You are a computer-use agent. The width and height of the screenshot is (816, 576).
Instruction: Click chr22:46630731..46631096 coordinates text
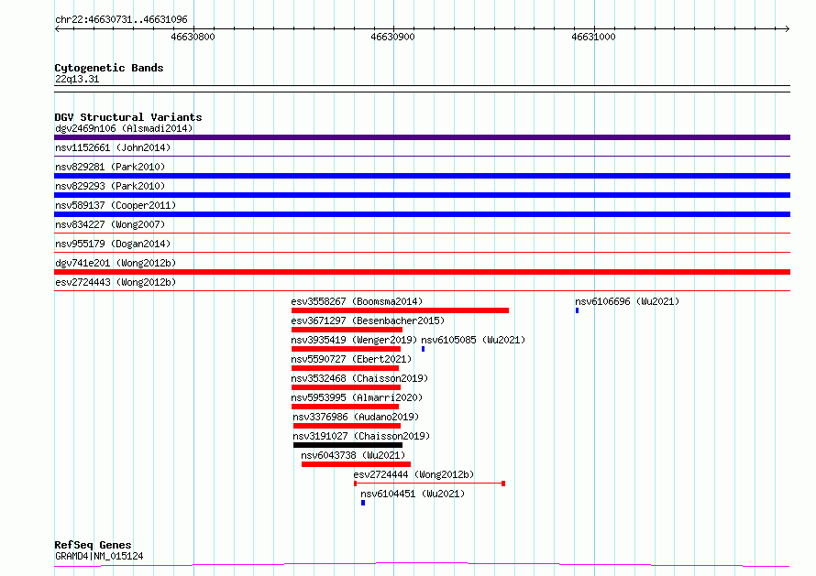pyautogui.click(x=121, y=19)
